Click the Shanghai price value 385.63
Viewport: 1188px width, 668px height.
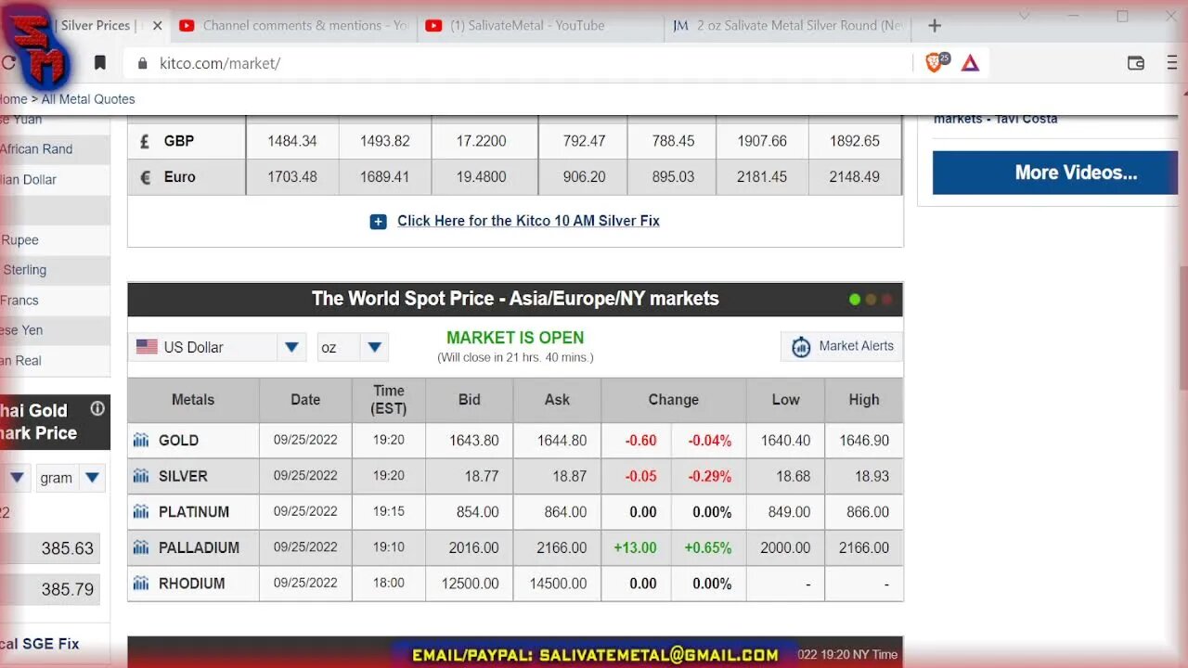68,548
